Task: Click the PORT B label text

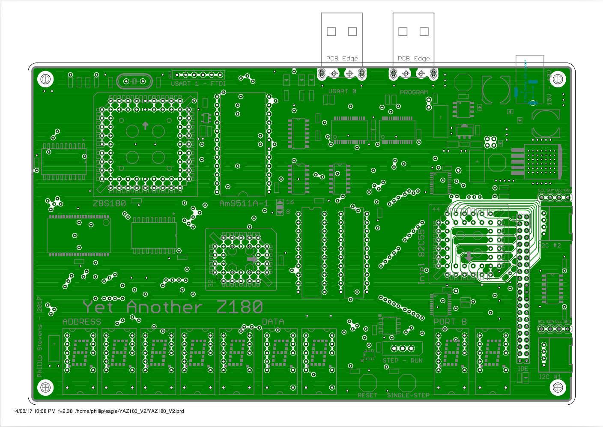Action: click(450, 322)
